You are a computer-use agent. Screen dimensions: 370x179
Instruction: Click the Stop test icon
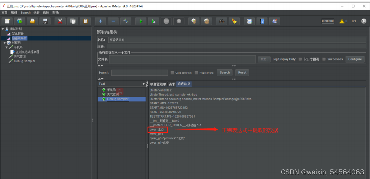166,21
